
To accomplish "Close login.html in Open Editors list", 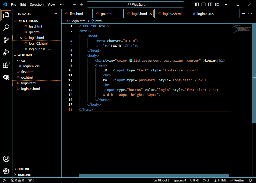I will (x=21, y=38).
